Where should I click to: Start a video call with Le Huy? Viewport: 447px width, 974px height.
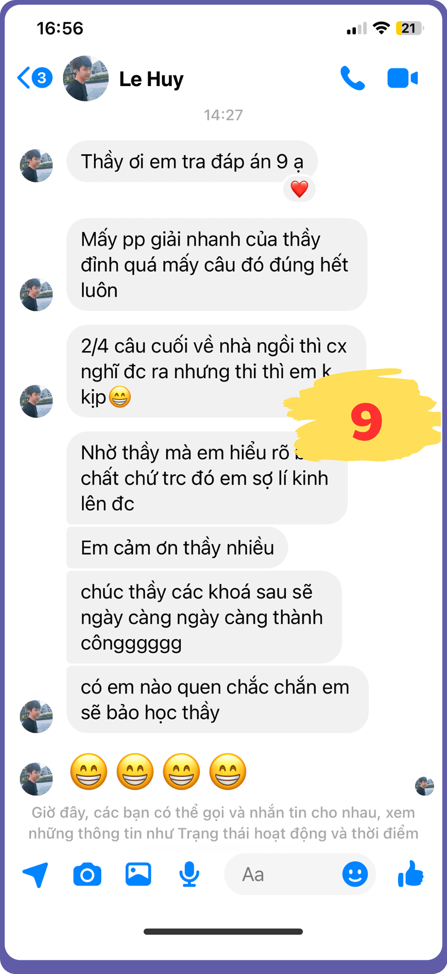point(403,78)
